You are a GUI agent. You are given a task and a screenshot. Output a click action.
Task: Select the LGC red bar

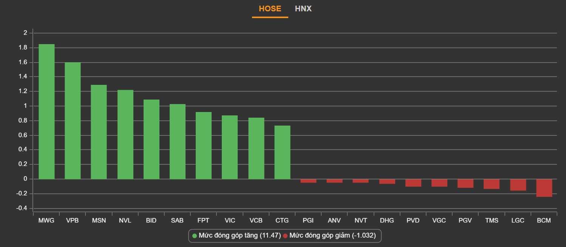click(x=518, y=185)
